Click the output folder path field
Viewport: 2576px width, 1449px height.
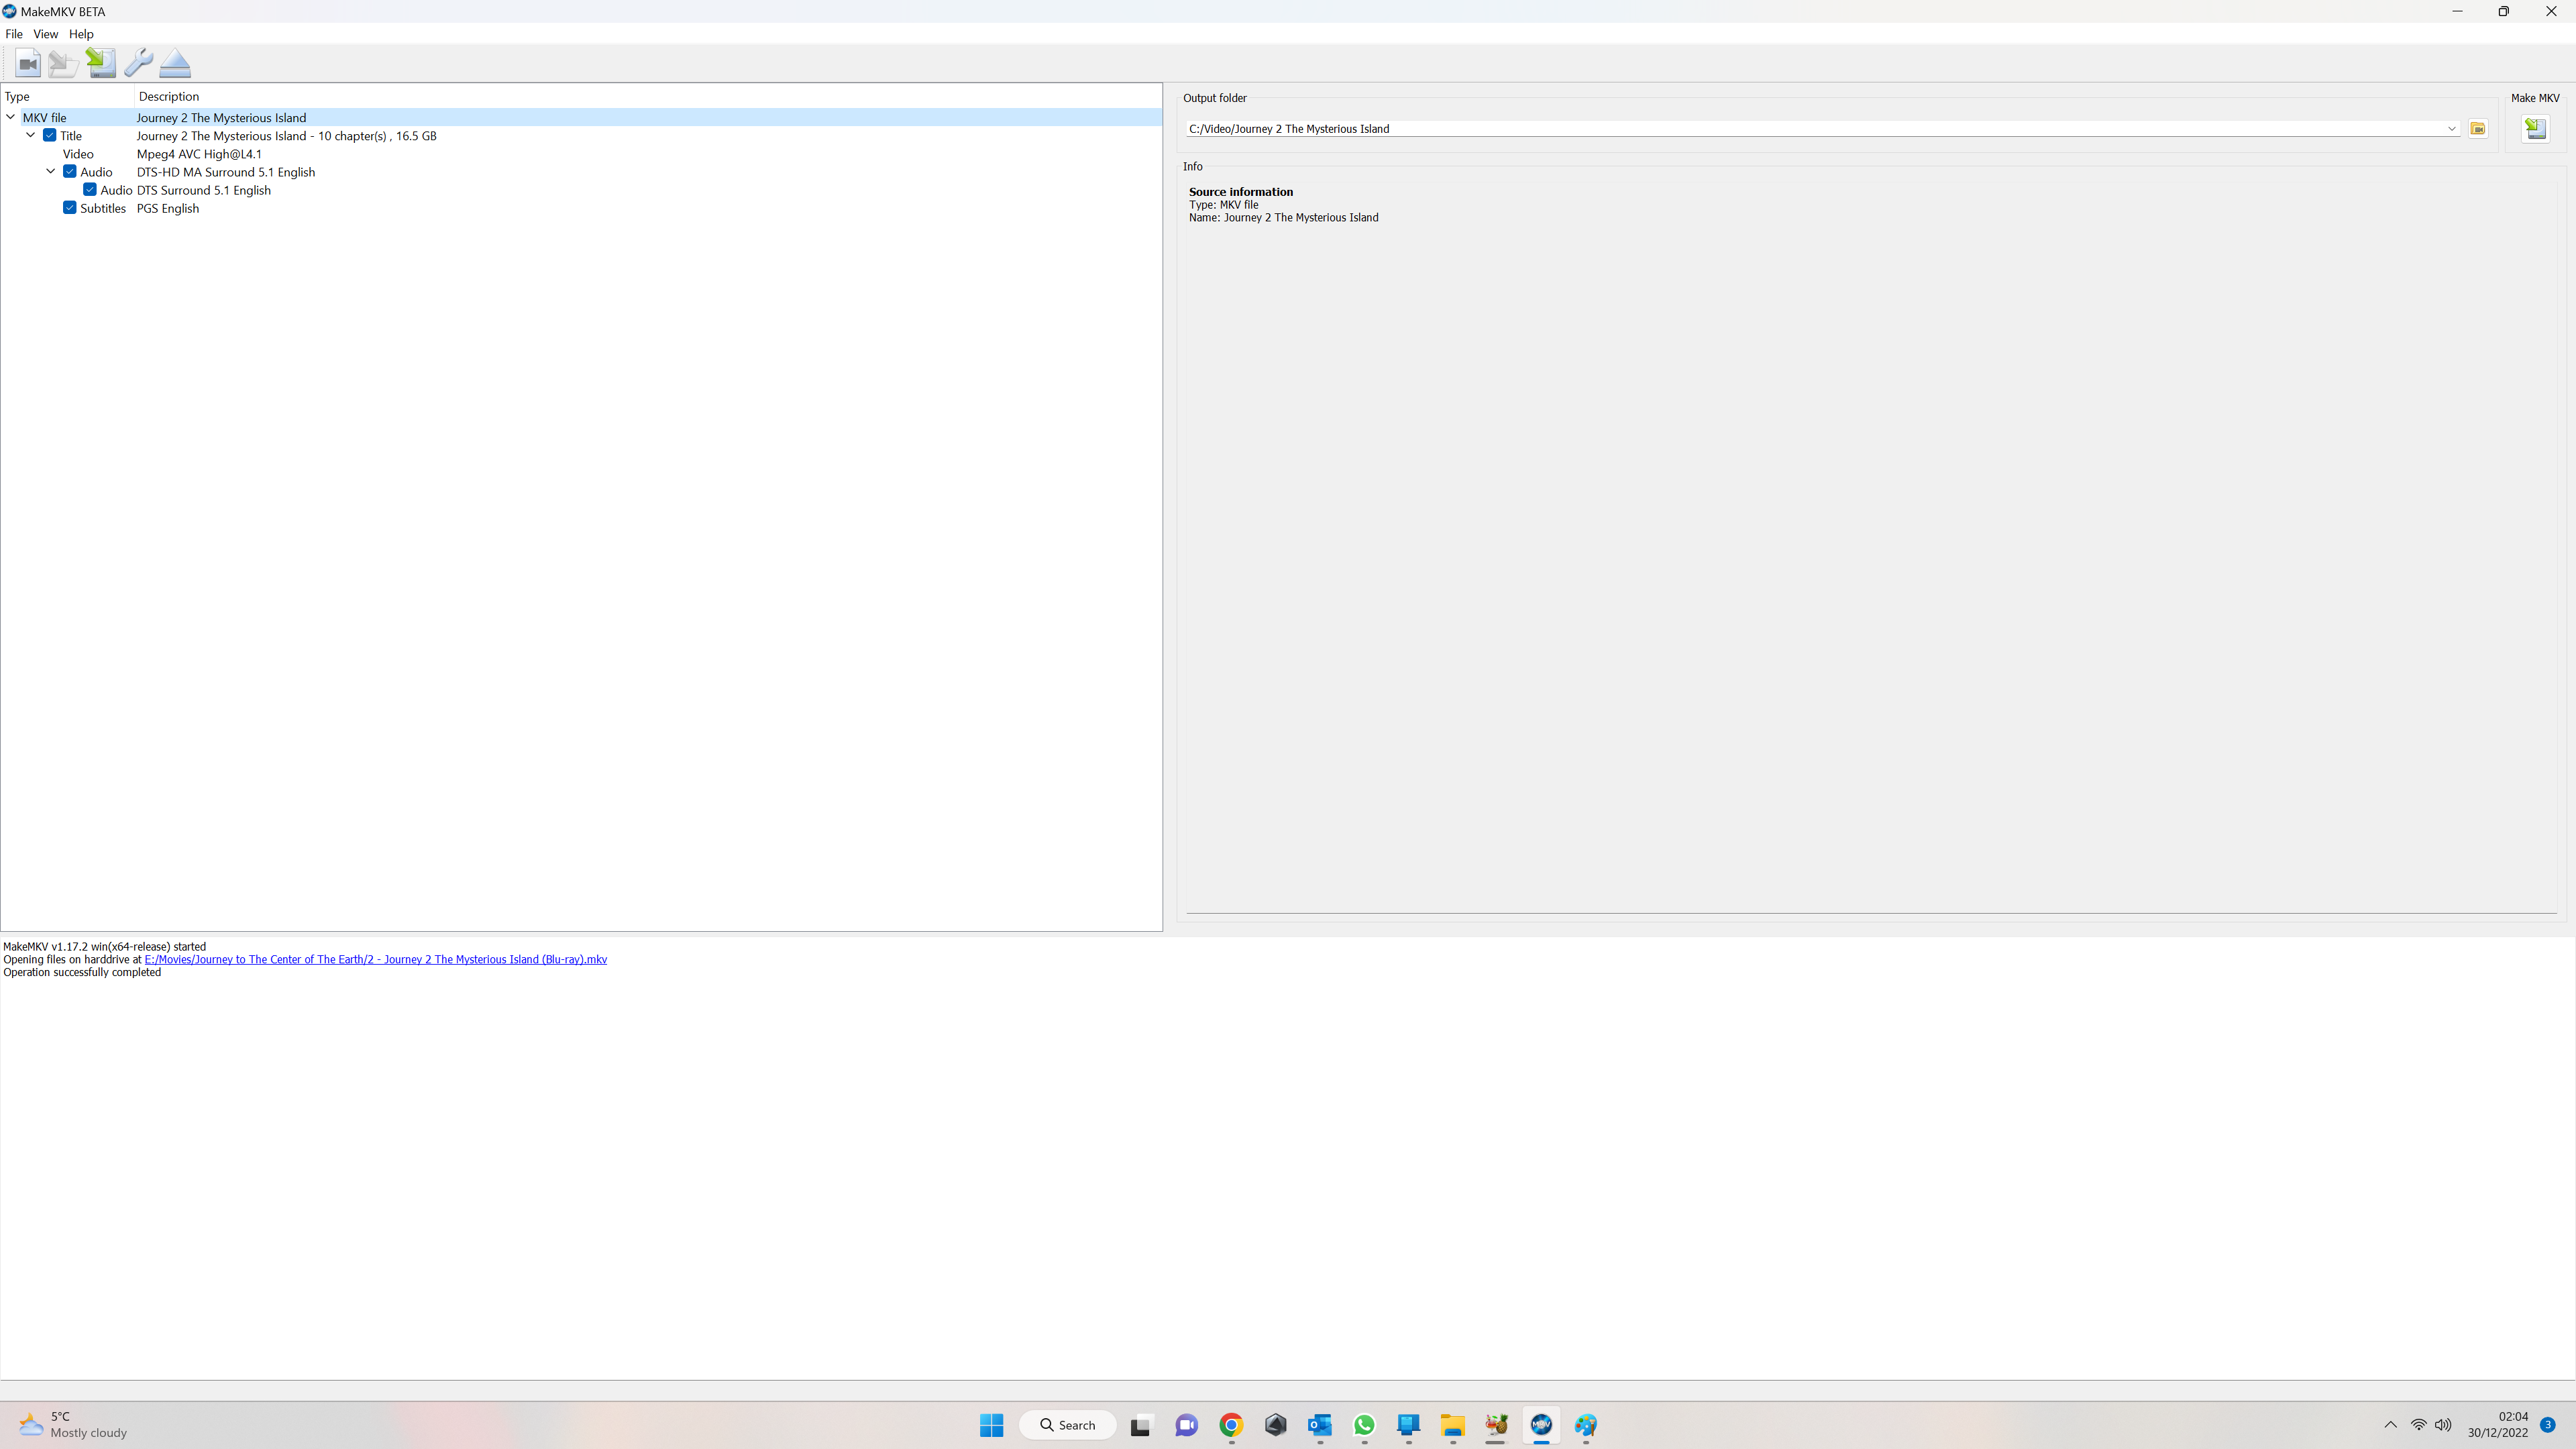[x=1800, y=129]
